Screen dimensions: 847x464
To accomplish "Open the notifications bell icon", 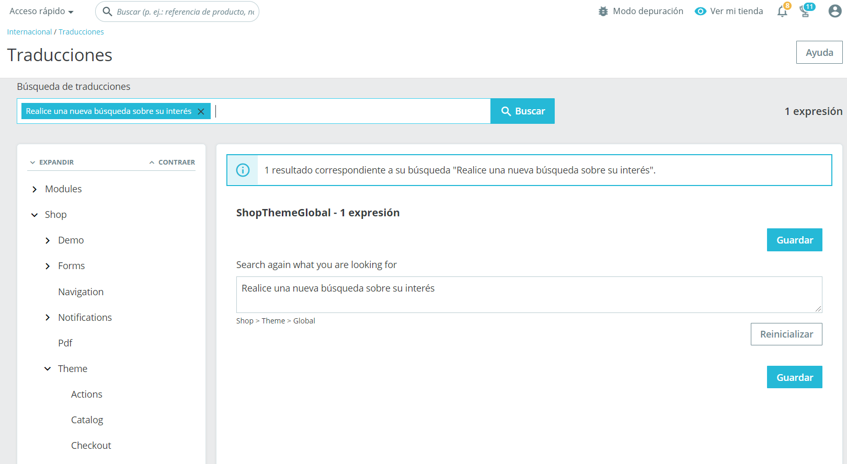I will 782,11.
